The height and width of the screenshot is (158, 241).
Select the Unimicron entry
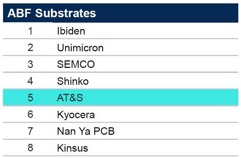pyautogui.click(x=80, y=48)
